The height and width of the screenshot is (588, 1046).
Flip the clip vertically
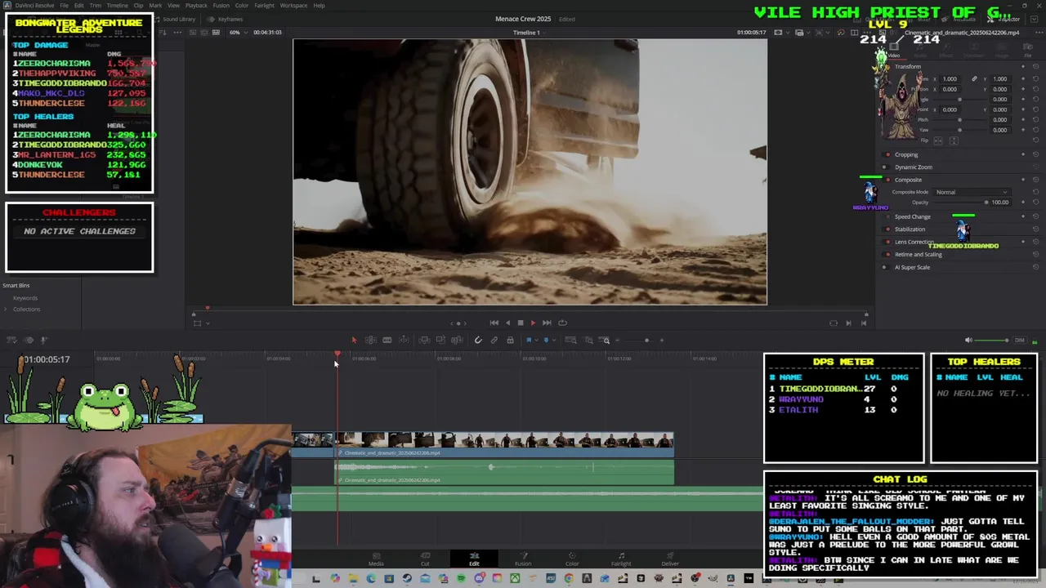(x=954, y=140)
